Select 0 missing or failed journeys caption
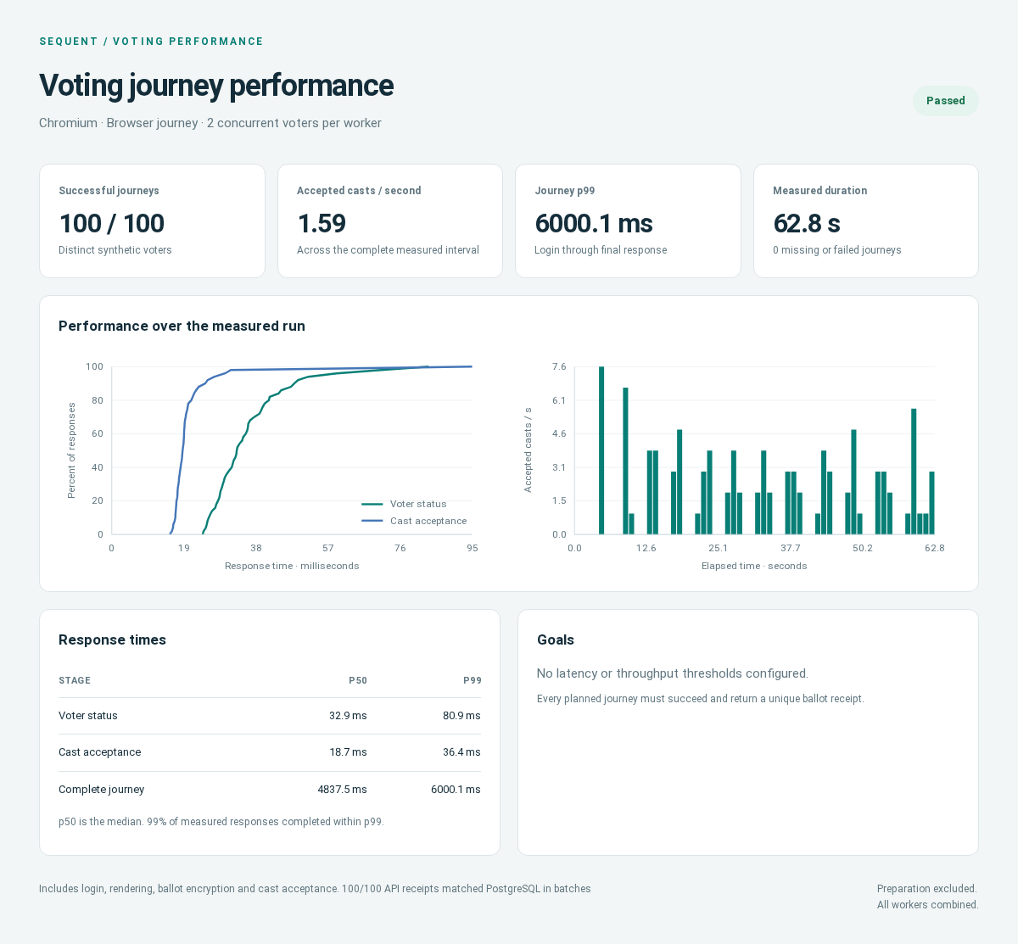Screen dimensions: 1018x944 tap(836, 250)
